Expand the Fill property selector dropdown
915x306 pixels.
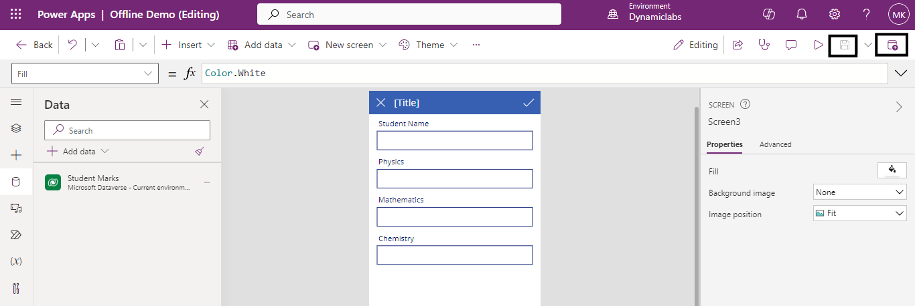coord(85,73)
